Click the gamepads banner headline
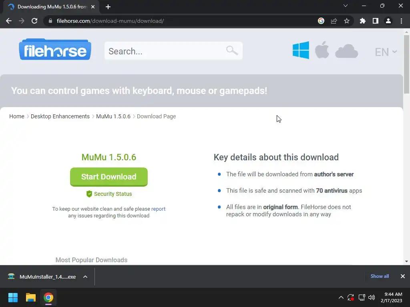 [x=139, y=91]
